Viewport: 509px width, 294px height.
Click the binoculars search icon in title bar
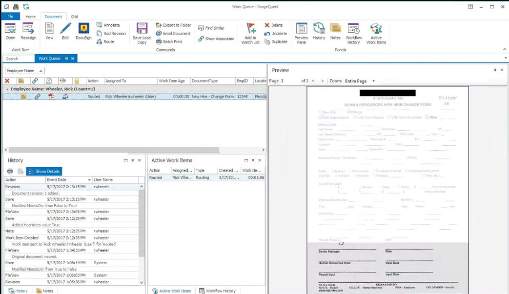pos(16,6)
